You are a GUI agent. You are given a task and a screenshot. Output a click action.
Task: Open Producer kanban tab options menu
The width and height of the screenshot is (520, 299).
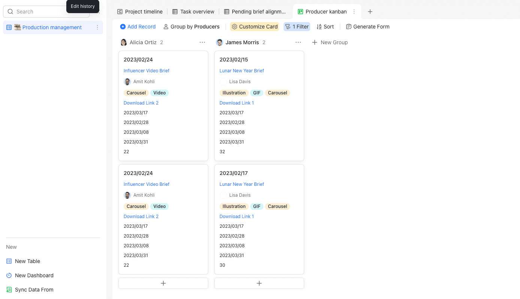pyautogui.click(x=354, y=12)
